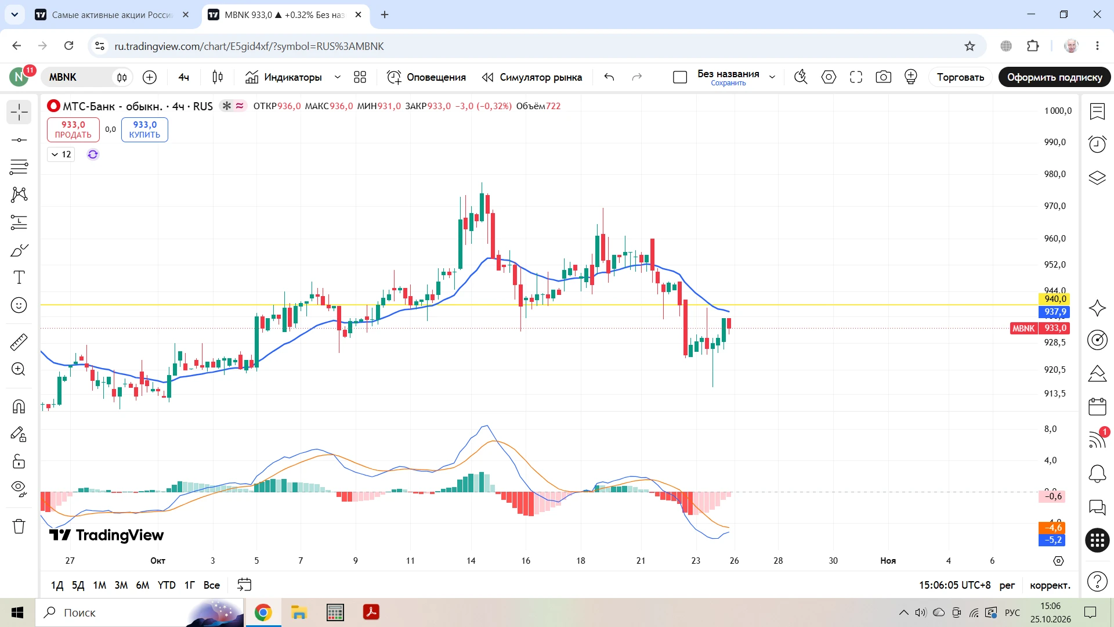Select the 1М date range
This screenshot has width=1114, height=627.
coord(100,585)
